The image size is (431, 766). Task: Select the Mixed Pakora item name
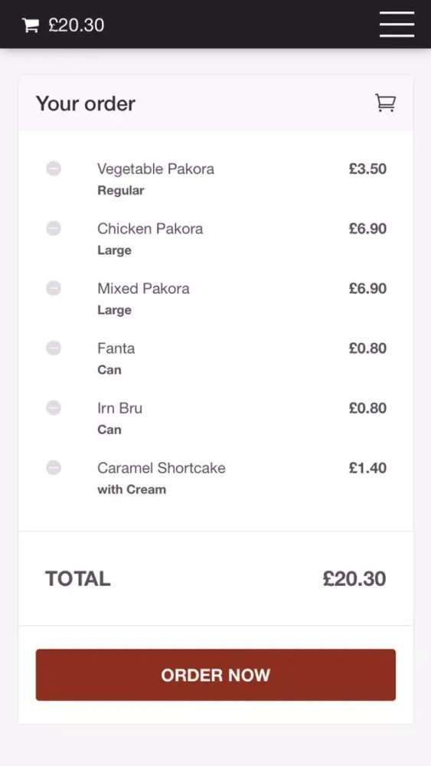pos(143,288)
